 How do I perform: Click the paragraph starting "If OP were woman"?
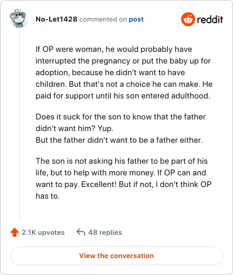(x=124, y=72)
